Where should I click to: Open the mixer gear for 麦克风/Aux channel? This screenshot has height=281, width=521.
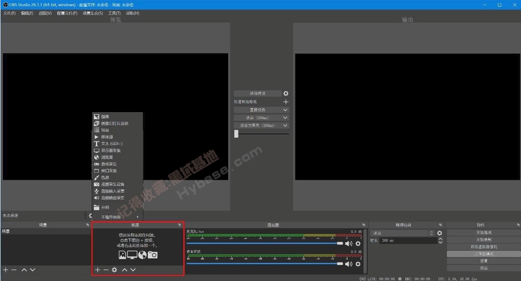click(x=357, y=244)
